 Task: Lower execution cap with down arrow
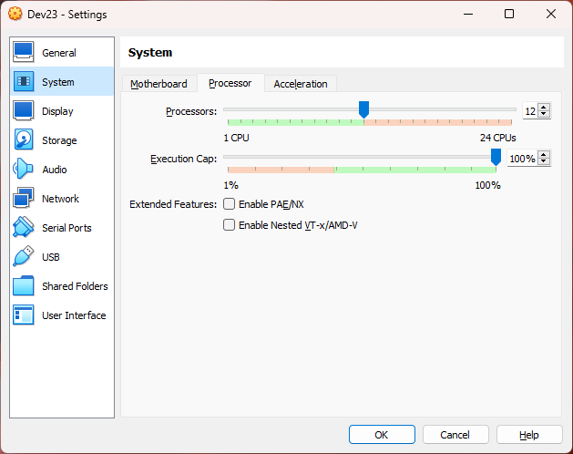coord(544,161)
